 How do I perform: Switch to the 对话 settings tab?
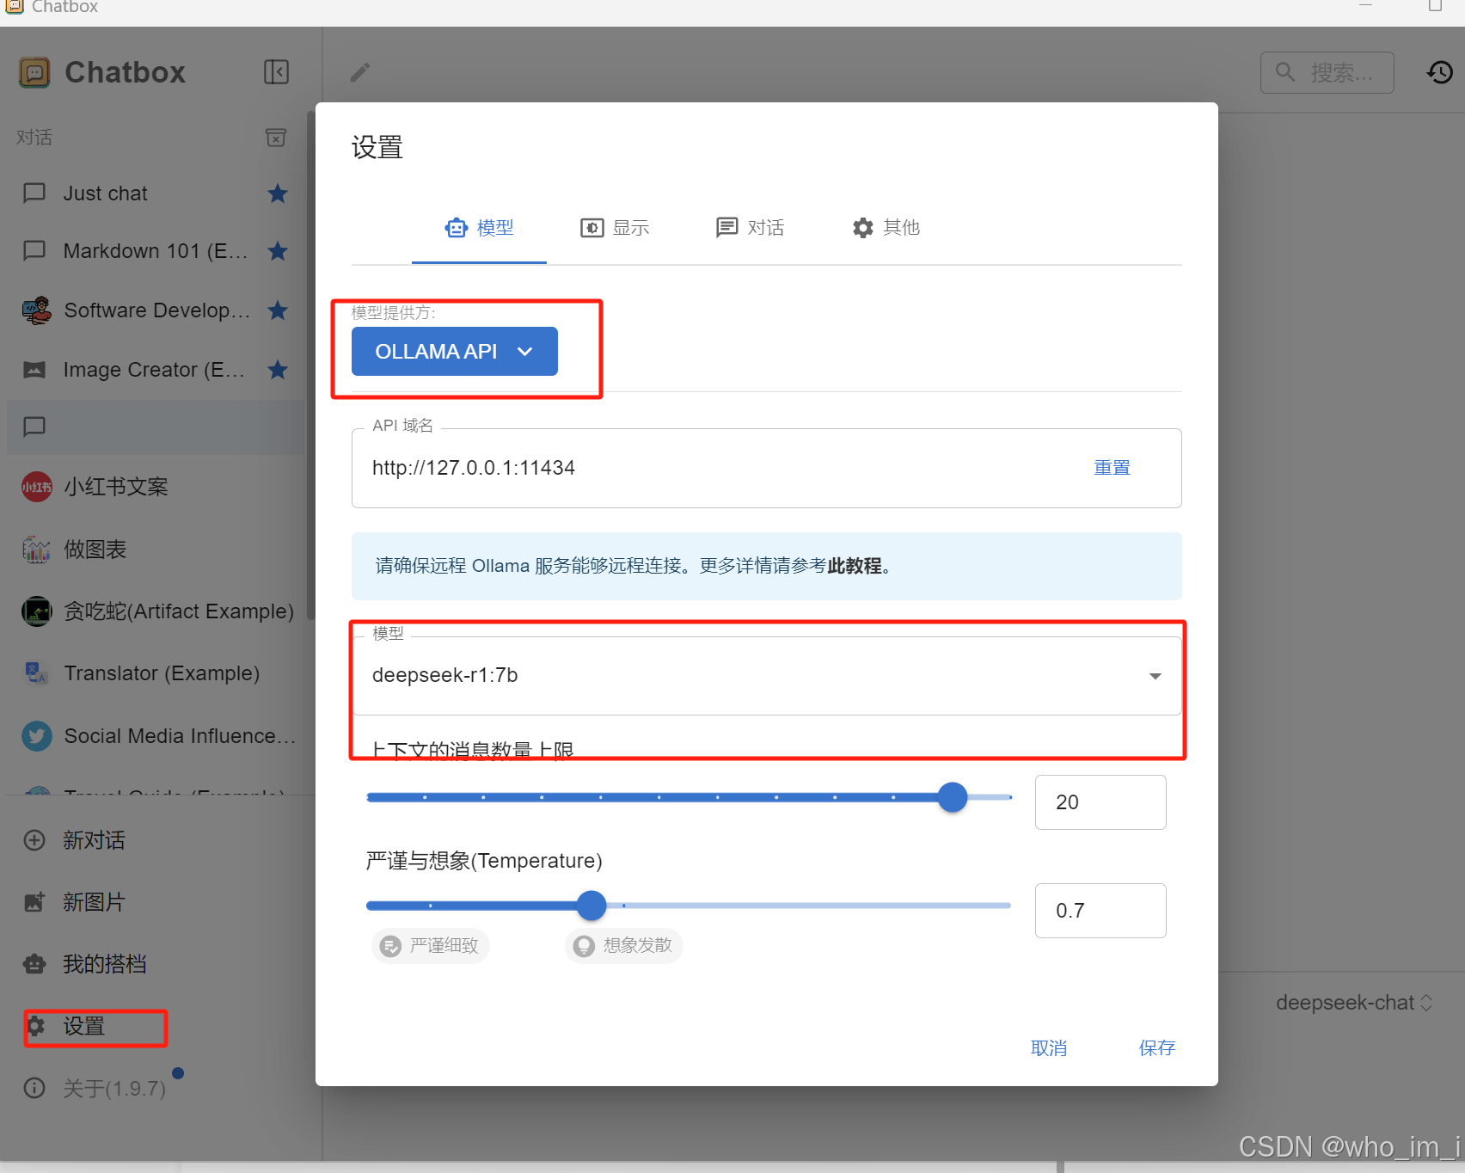(x=750, y=228)
